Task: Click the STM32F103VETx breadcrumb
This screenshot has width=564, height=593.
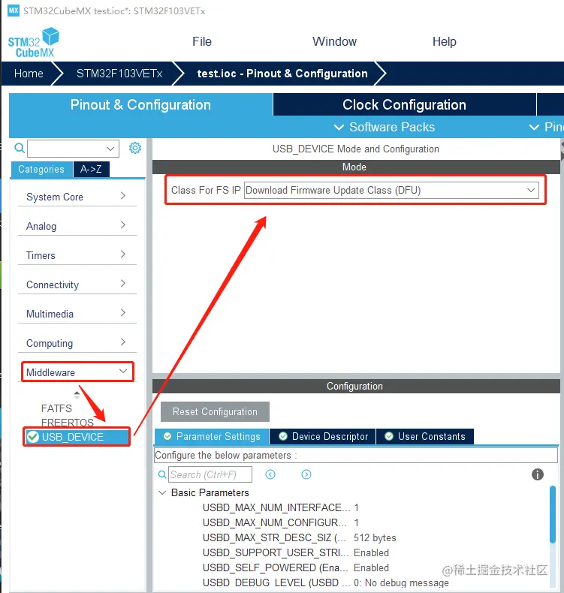Action: click(119, 74)
